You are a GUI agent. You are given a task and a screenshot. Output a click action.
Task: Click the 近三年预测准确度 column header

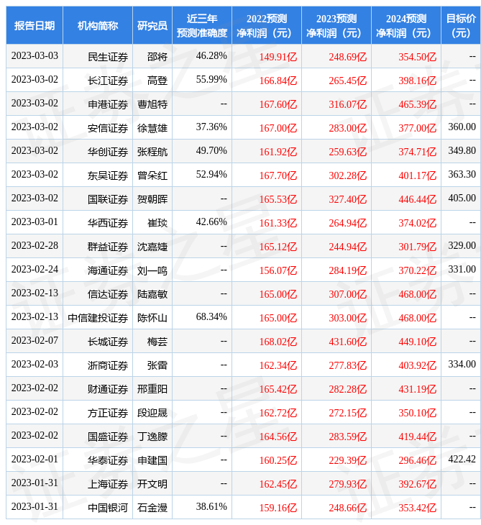[202, 25]
